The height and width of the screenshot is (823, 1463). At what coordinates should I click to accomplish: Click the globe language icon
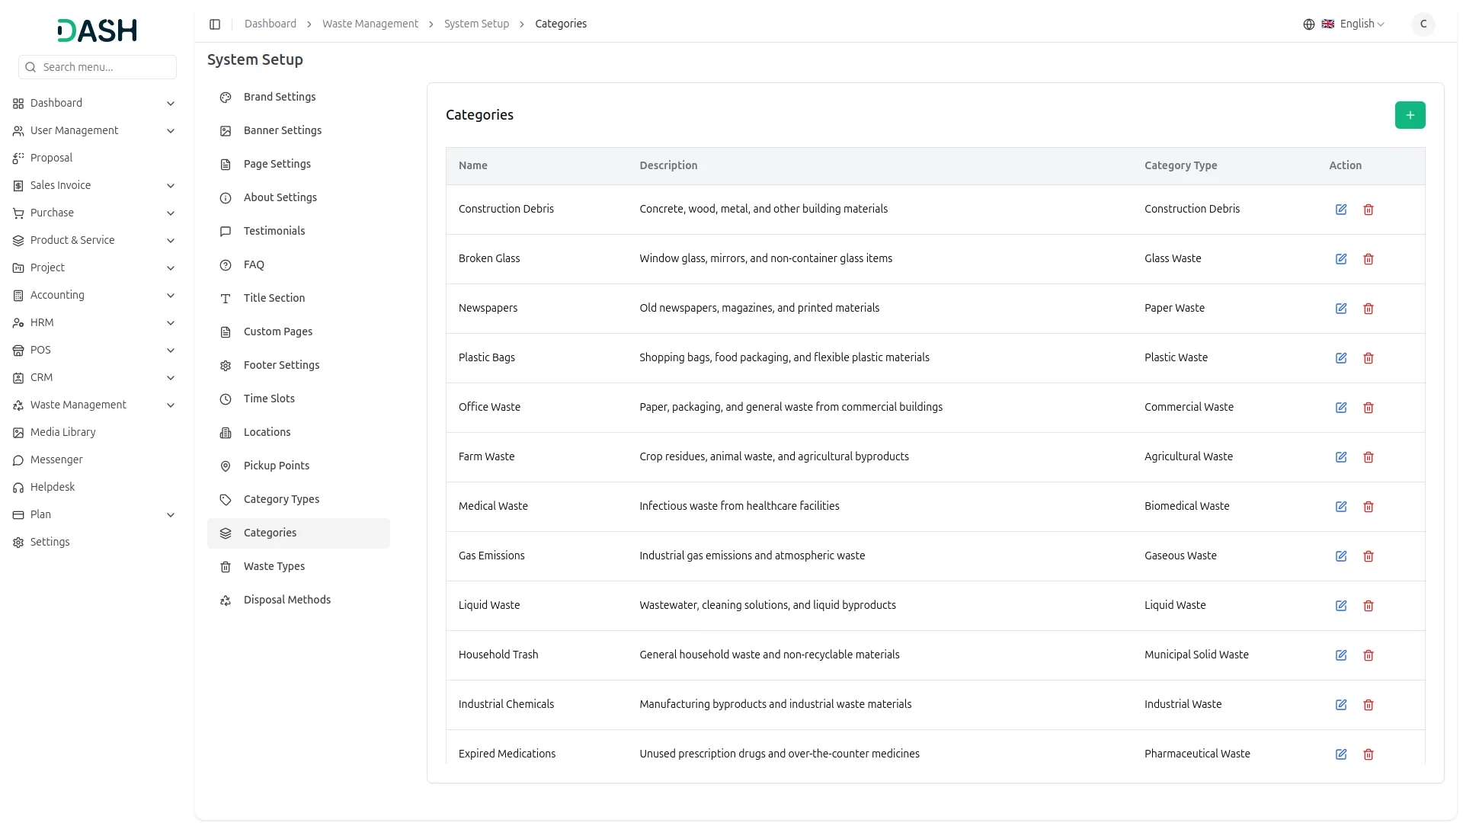point(1309,24)
